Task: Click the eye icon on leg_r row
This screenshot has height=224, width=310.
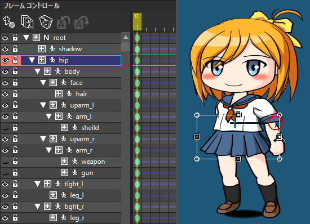Action: point(5,218)
